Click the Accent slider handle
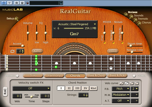 (23, 46)
